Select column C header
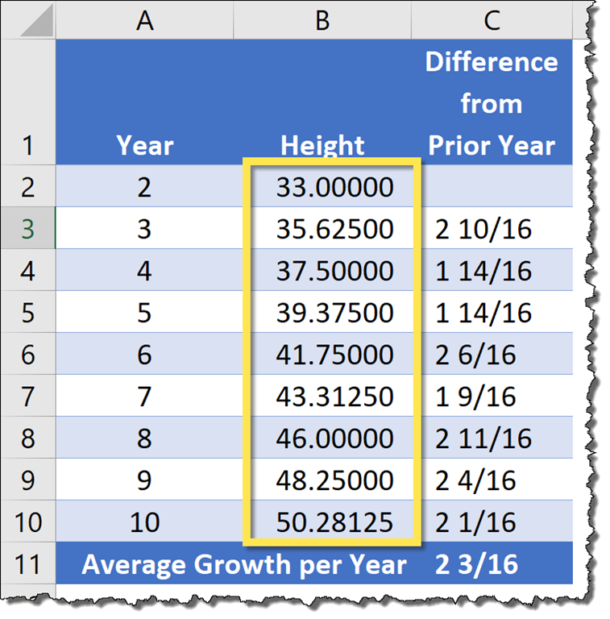610x619 pixels. [491, 21]
